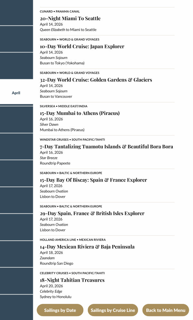193x320 pixels.
Task: Open 29-Day Spain, France & British Isles Explorer
Action: pyautogui.click(x=92, y=213)
